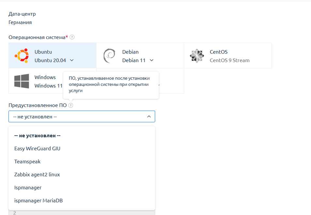
Task: Select Zabbix agent2 linux option
Action: click(82, 175)
